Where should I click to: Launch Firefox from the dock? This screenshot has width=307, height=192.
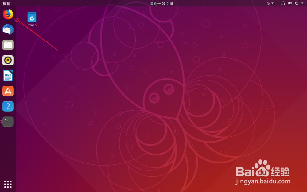8,14
